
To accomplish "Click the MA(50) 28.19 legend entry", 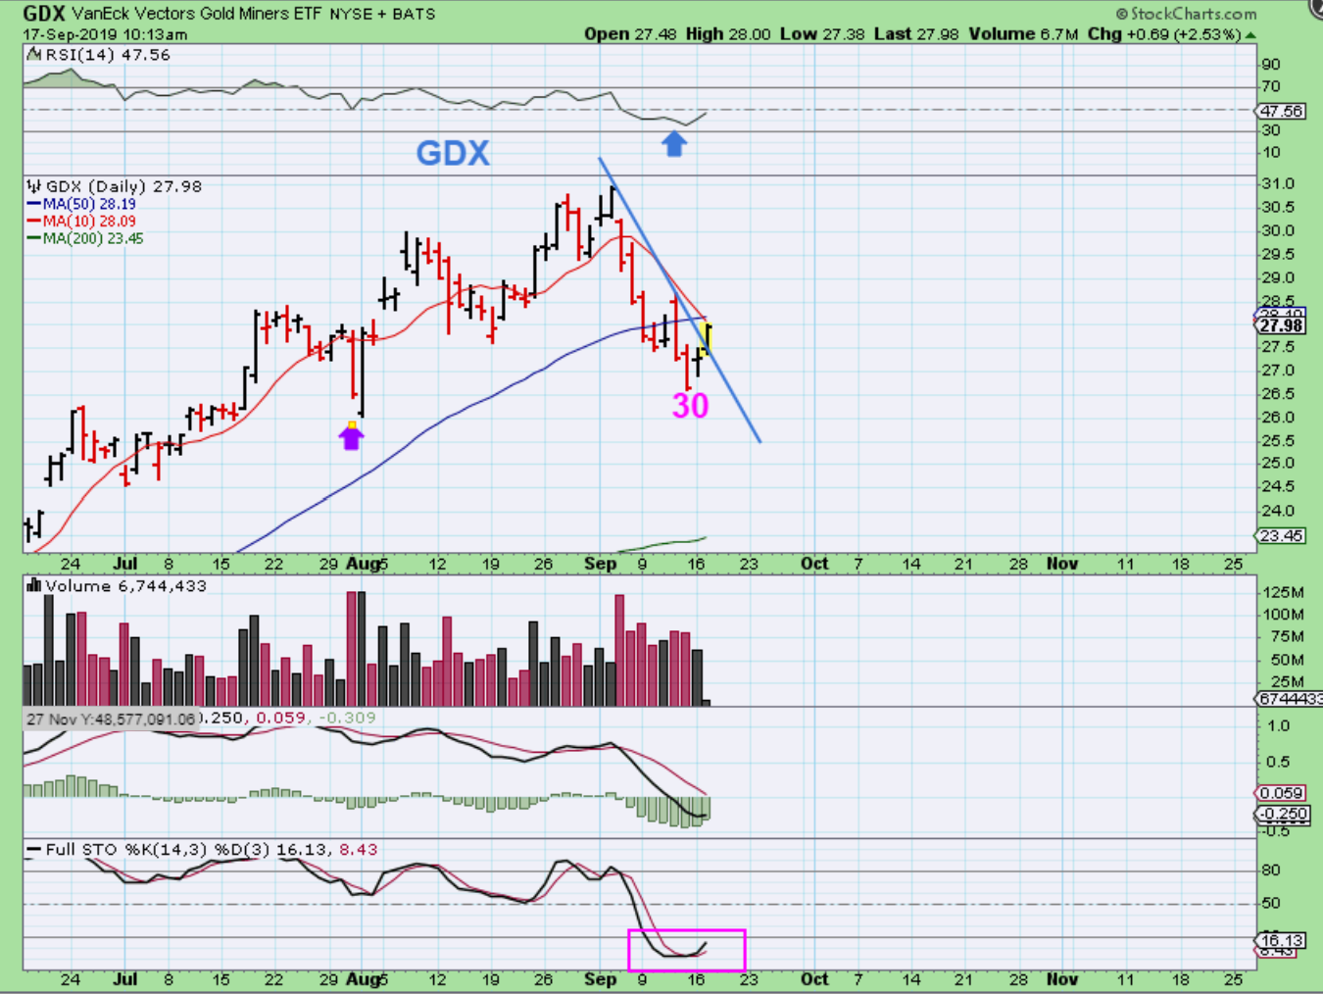I will (89, 204).
